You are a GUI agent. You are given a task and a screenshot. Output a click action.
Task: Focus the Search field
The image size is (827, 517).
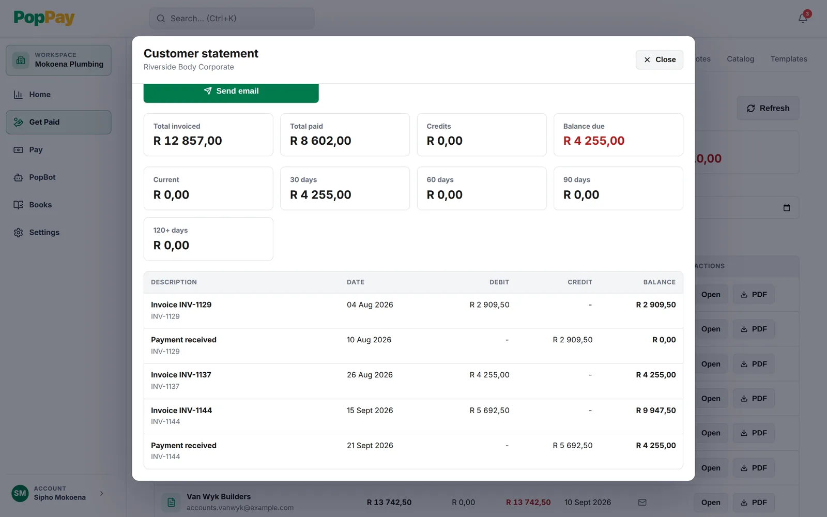click(232, 18)
